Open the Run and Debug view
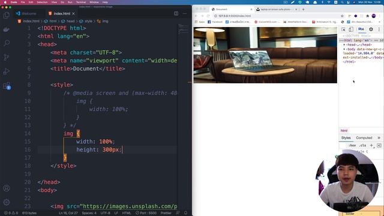The width and height of the screenshot is (384, 216). pos(7,71)
